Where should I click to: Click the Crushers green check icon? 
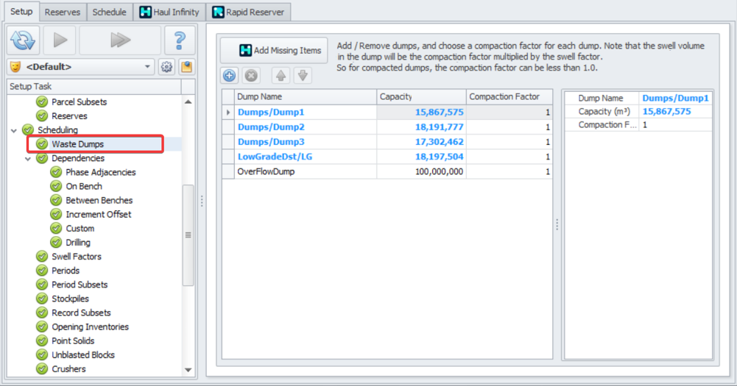[x=42, y=368]
